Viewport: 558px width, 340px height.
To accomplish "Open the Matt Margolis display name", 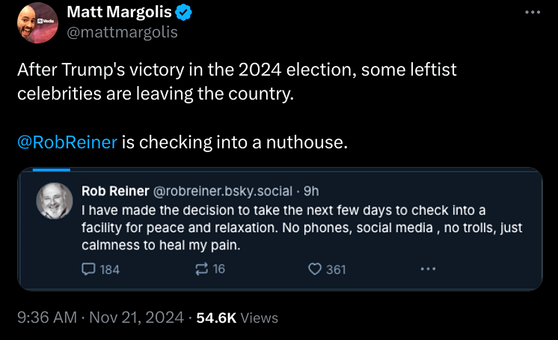I will 119,12.
